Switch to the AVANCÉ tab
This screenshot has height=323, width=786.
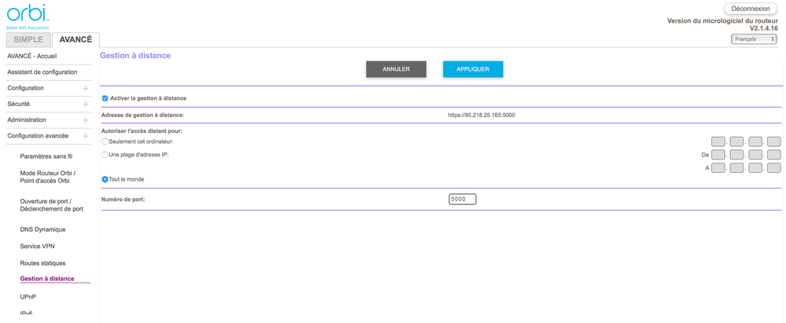(76, 40)
